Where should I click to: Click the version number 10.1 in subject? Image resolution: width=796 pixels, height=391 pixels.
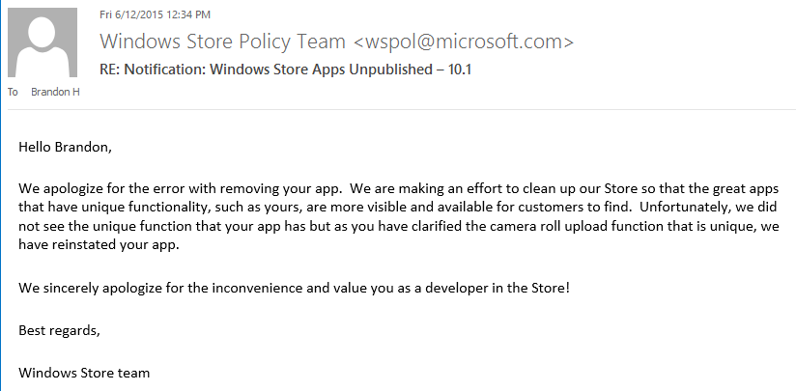tap(460, 70)
